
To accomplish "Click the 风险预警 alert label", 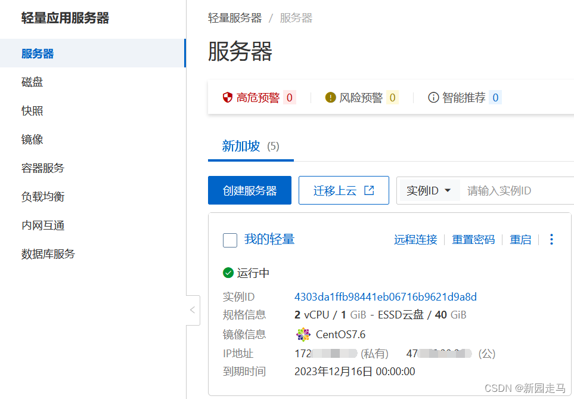I will (361, 97).
